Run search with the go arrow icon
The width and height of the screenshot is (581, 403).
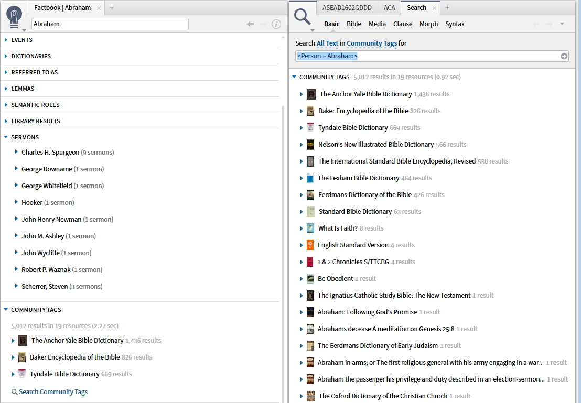564,56
